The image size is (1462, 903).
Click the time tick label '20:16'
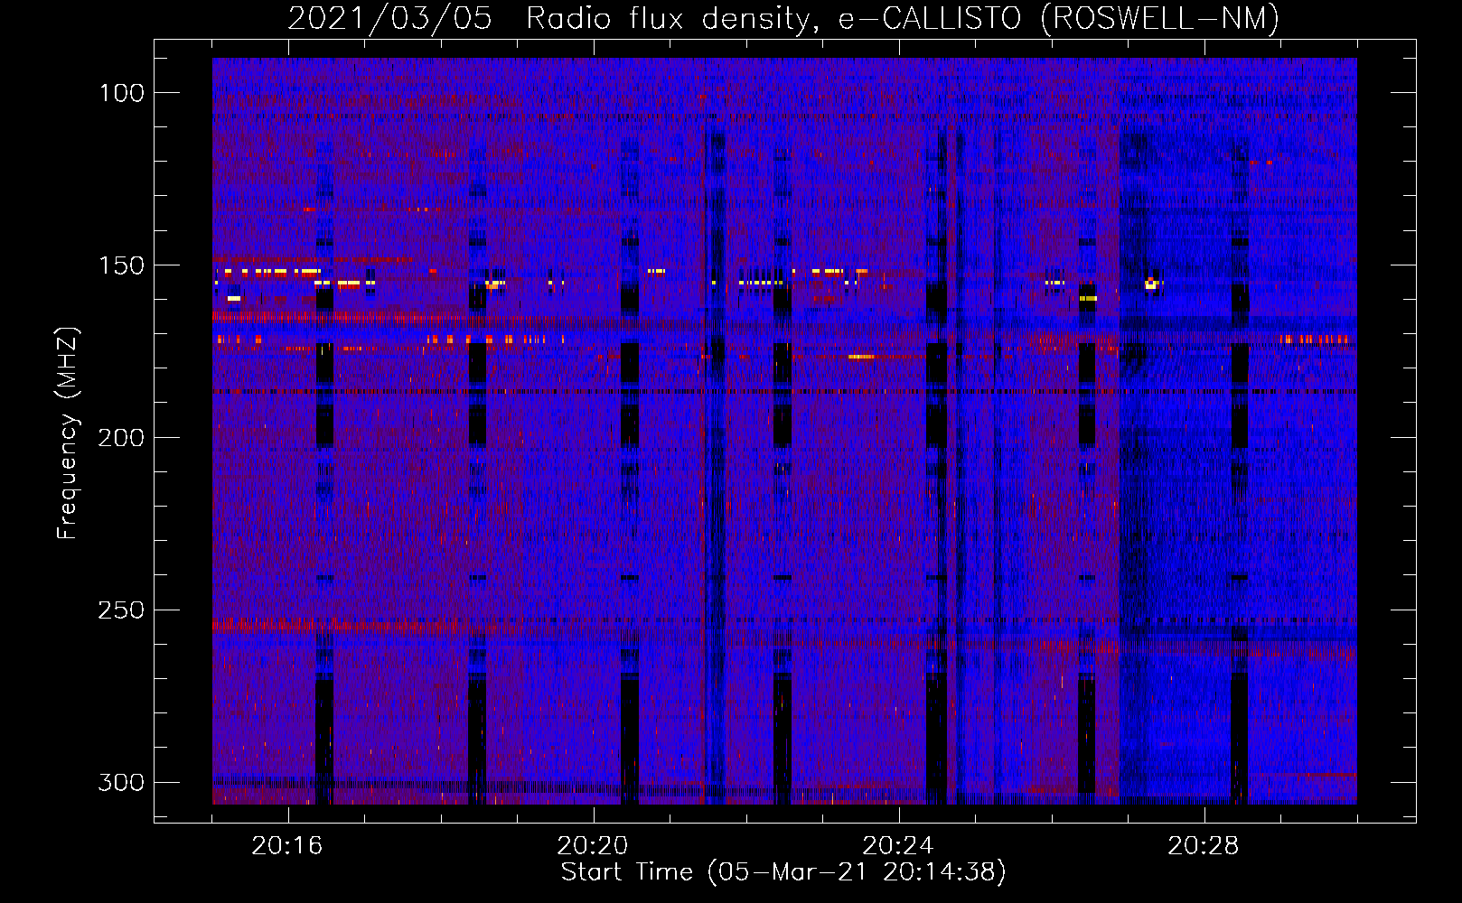click(x=287, y=846)
